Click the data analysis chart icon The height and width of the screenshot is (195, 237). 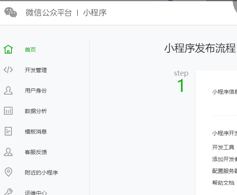(x=8, y=111)
